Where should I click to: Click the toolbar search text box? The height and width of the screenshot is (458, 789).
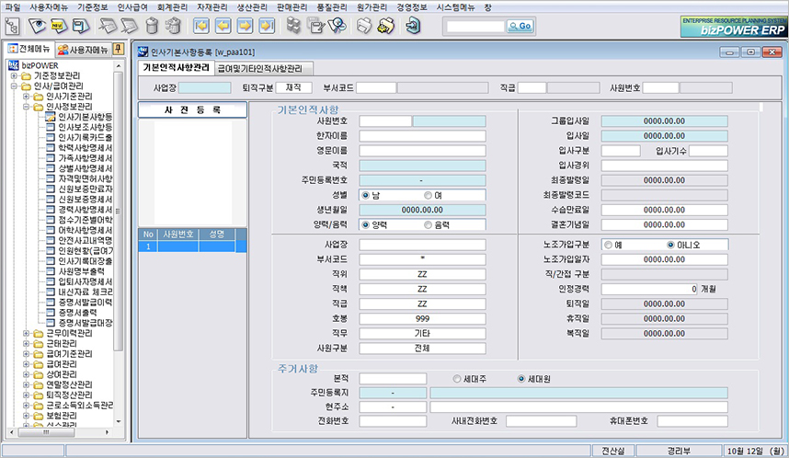pyautogui.click(x=475, y=26)
